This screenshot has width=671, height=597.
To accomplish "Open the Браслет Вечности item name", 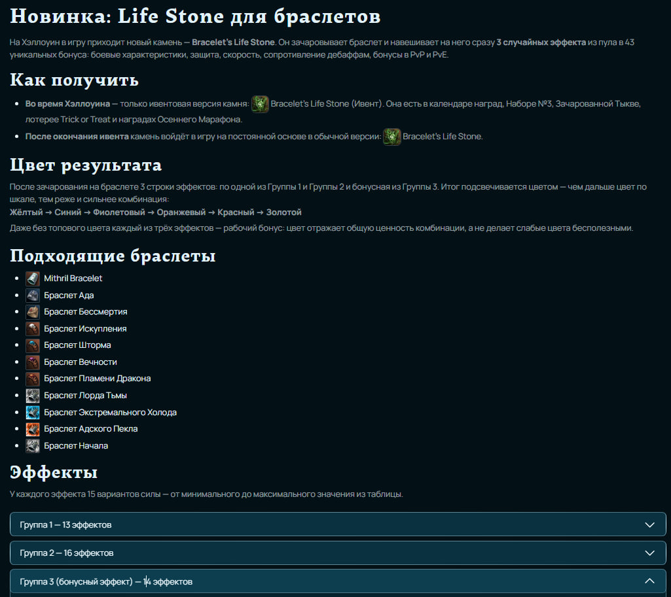I will (x=81, y=362).
